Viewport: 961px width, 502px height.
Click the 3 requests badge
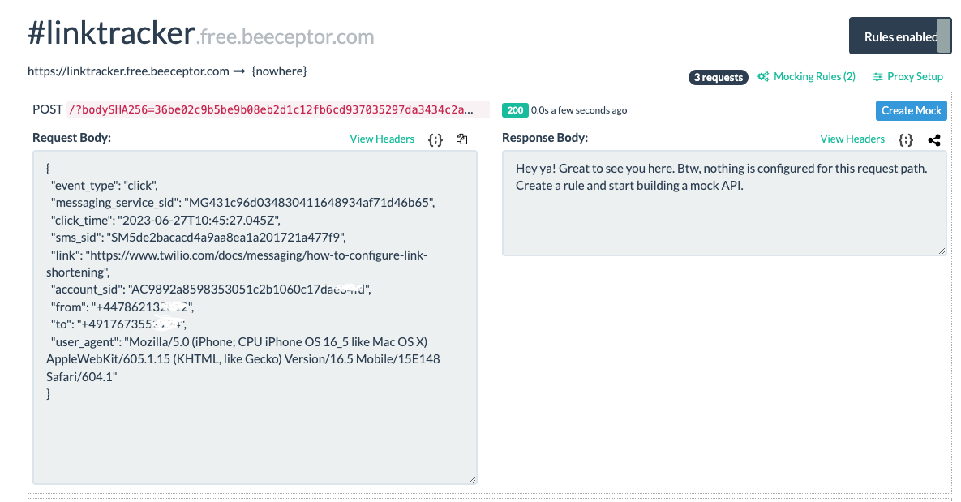[x=718, y=77]
